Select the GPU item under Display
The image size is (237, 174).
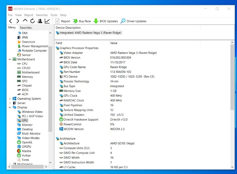tap(22, 120)
